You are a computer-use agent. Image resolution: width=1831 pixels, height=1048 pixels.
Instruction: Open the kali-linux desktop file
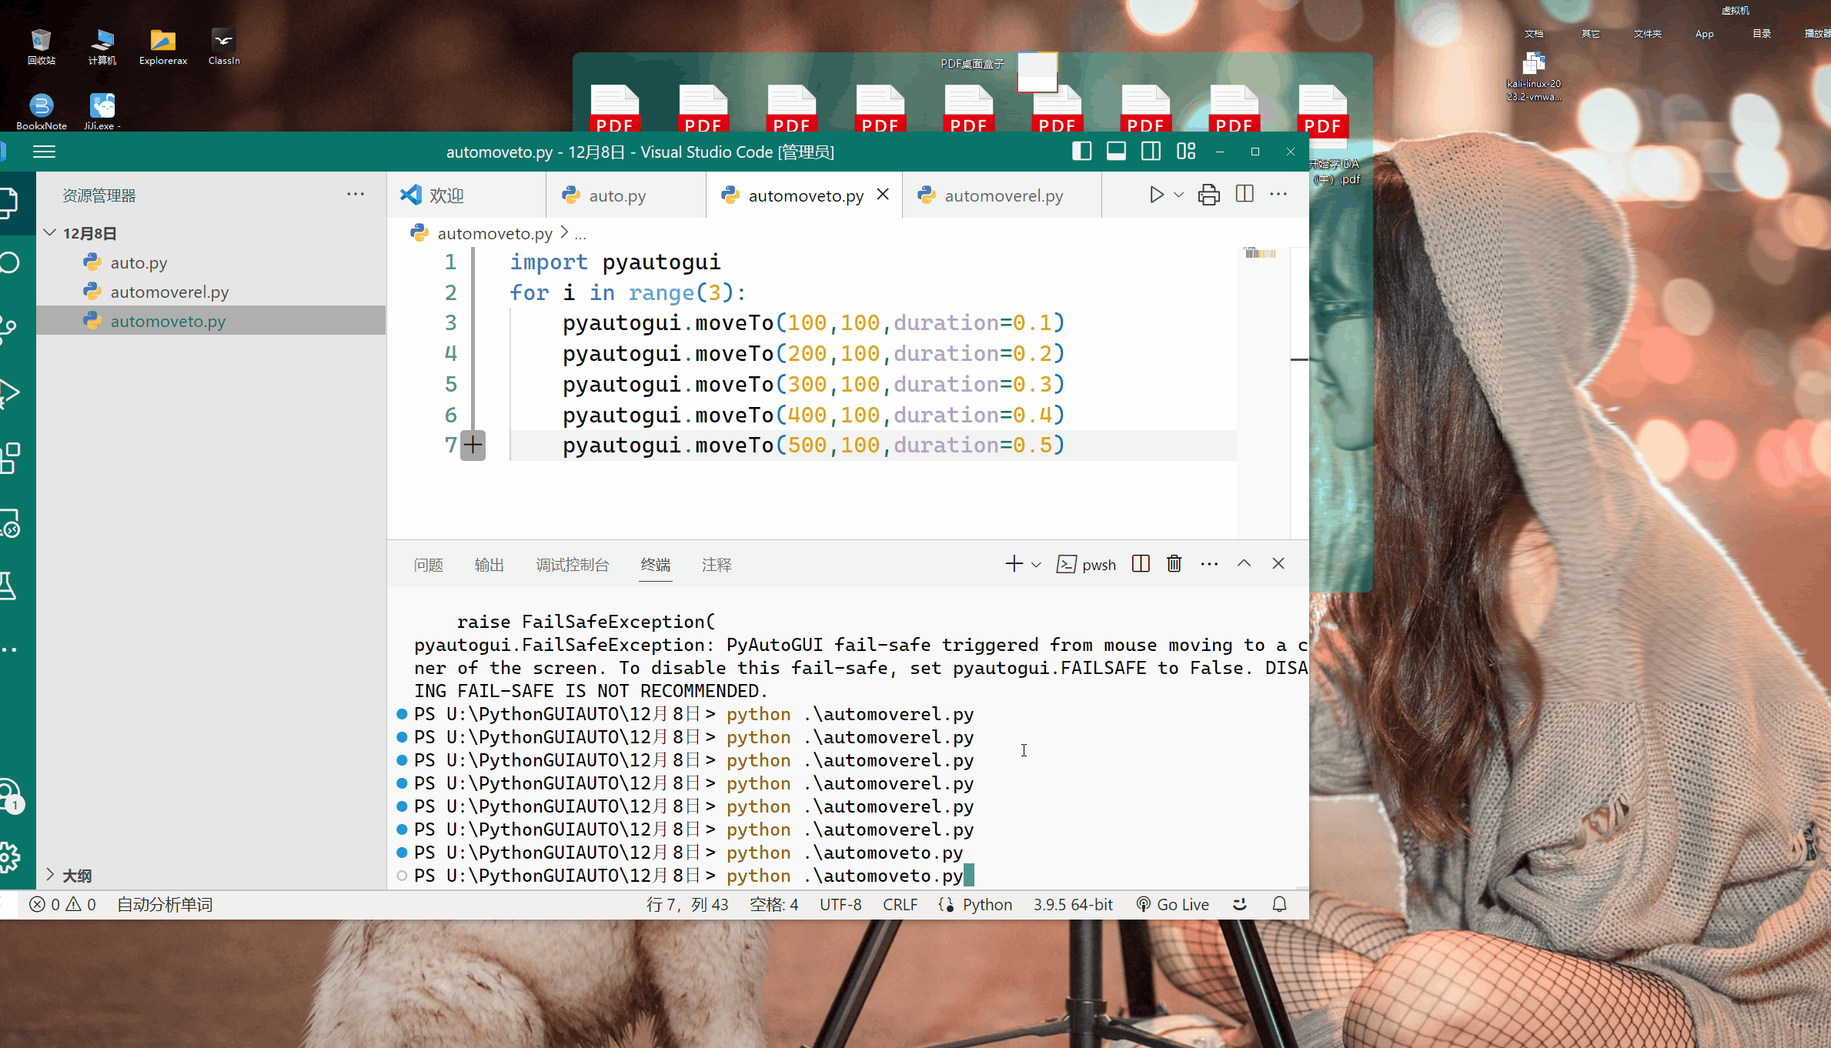click(1534, 76)
